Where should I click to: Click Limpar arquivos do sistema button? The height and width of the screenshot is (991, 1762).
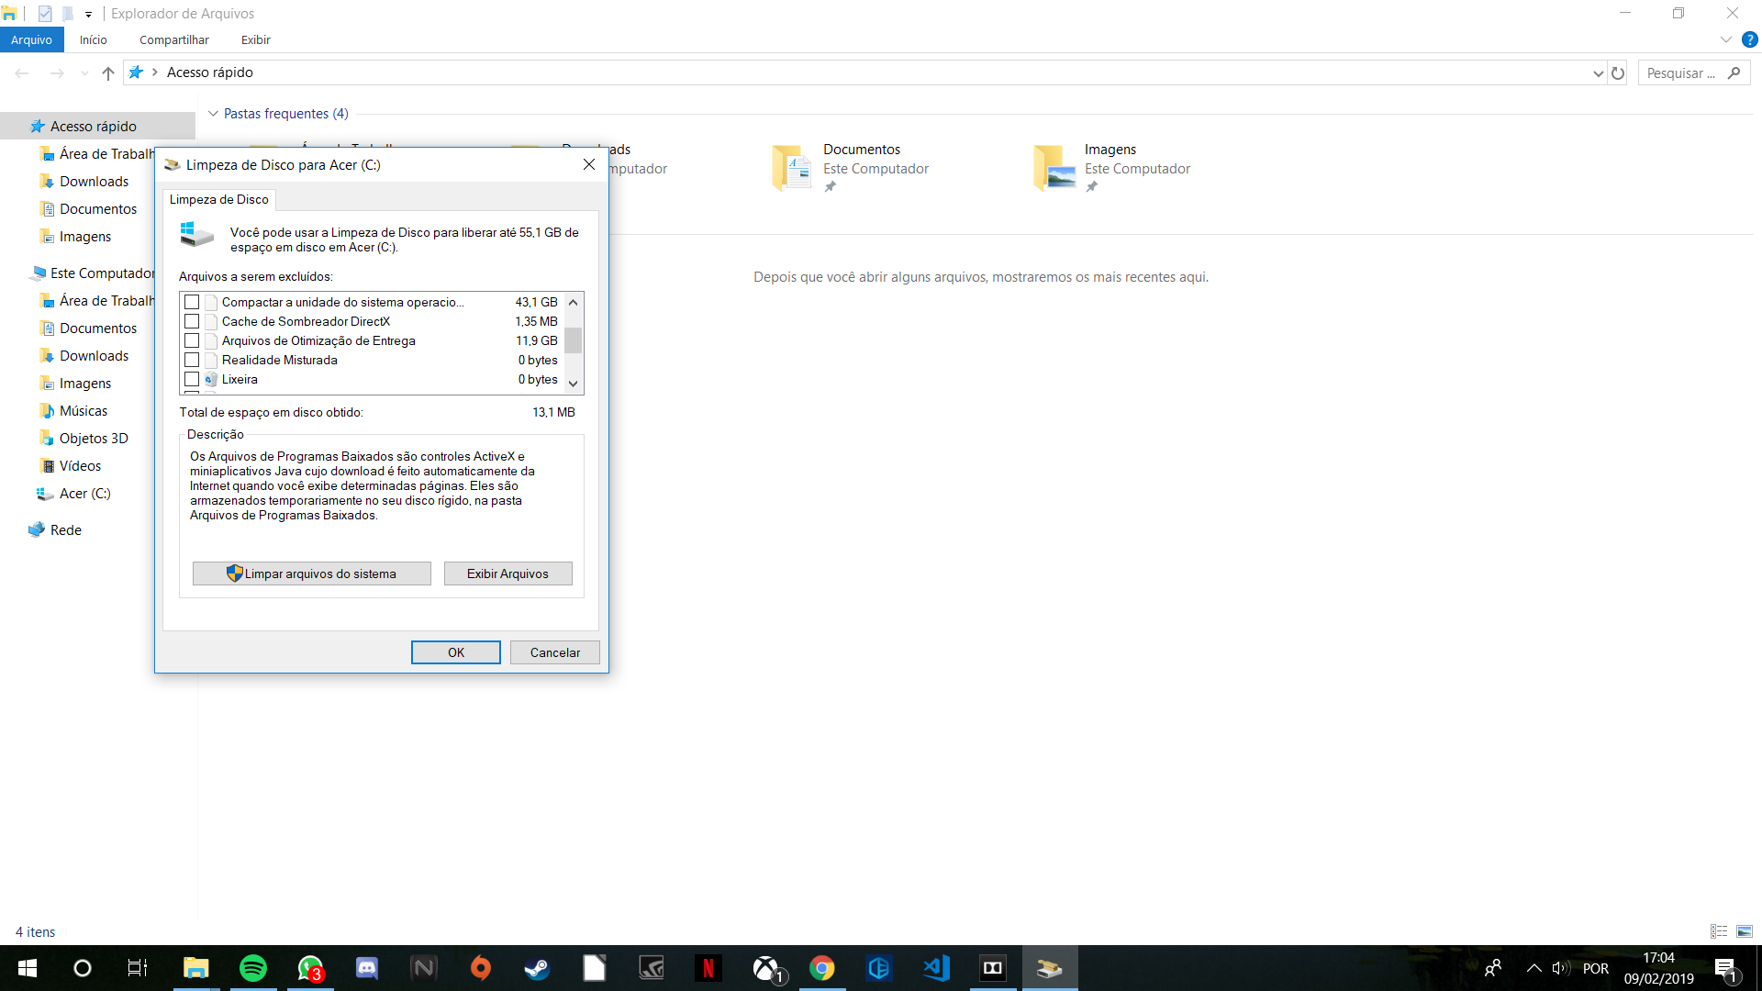tap(312, 573)
